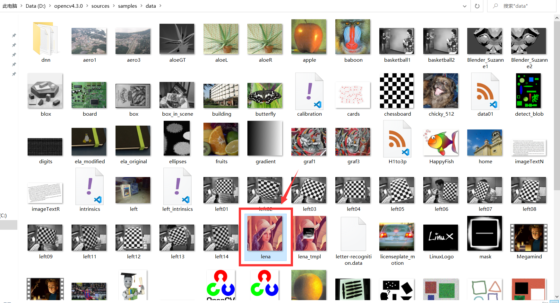The height and width of the screenshot is (303, 560).
Task: Open the dnn folder
Action: pyautogui.click(x=46, y=39)
